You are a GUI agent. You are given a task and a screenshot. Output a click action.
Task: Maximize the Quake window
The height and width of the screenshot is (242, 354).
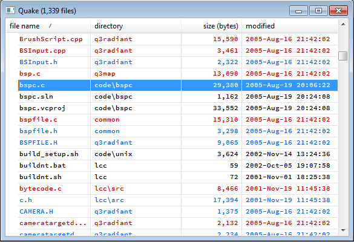(x=318, y=11)
